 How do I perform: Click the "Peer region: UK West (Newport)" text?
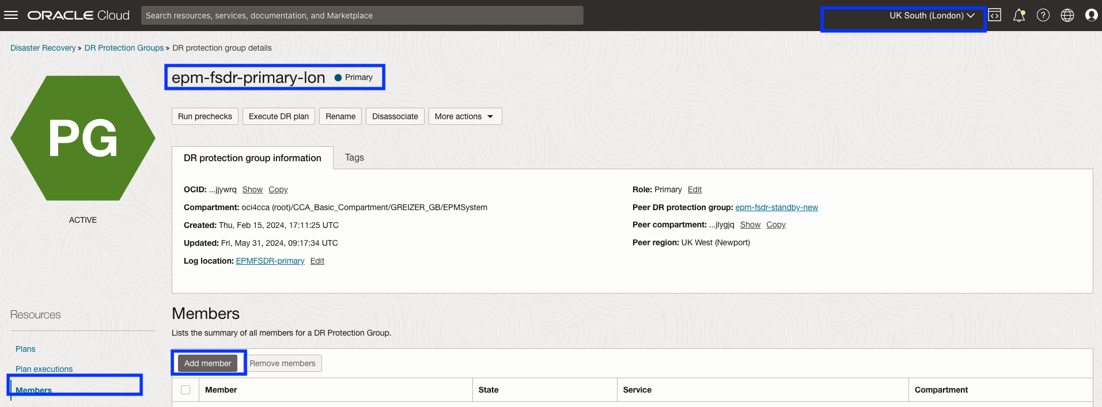[691, 242]
